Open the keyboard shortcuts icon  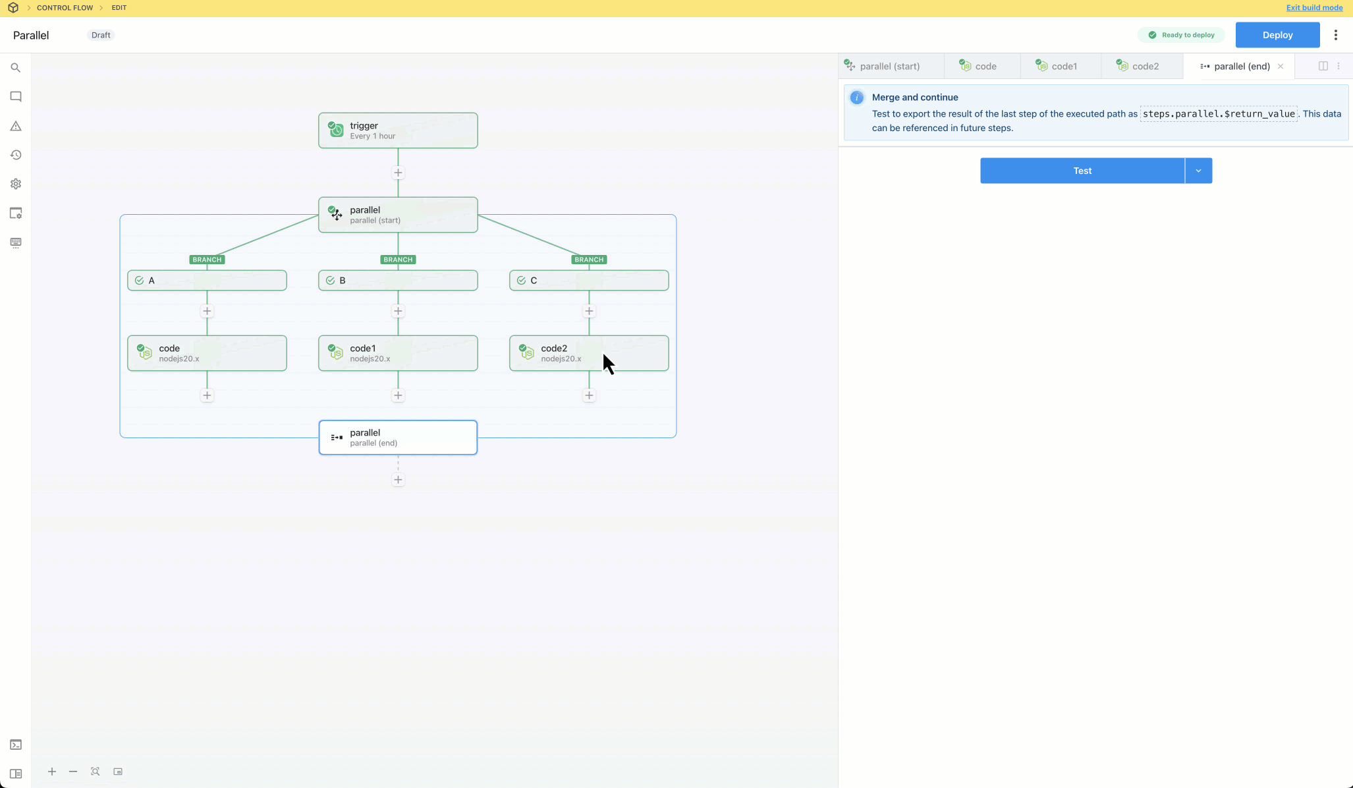(x=16, y=242)
